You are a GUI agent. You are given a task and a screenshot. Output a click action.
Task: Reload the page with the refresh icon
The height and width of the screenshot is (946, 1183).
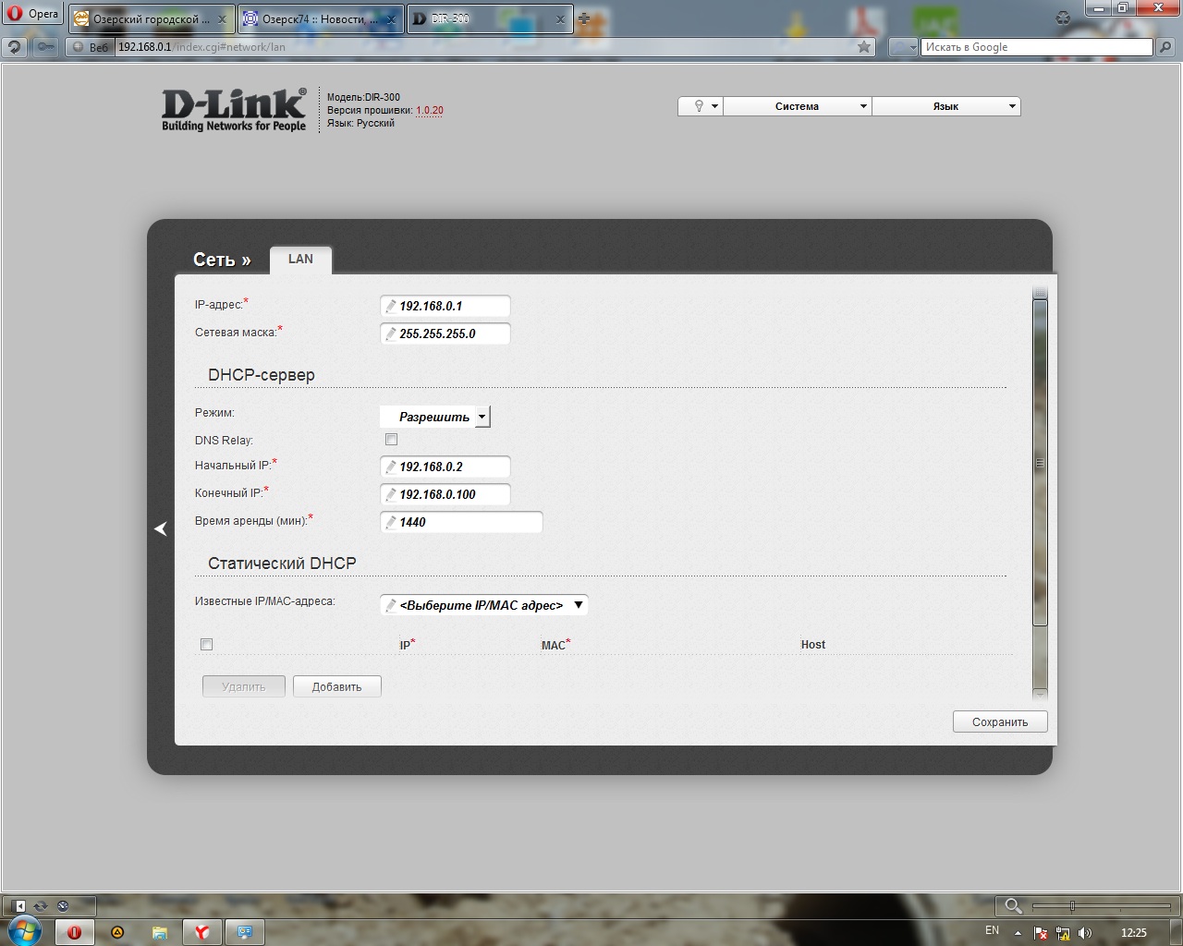point(15,47)
